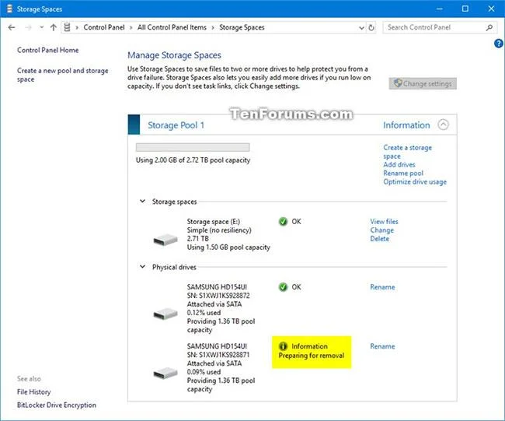This screenshot has height=421, width=505.
Task: Click Rename pool link
Action: pos(403,174)
